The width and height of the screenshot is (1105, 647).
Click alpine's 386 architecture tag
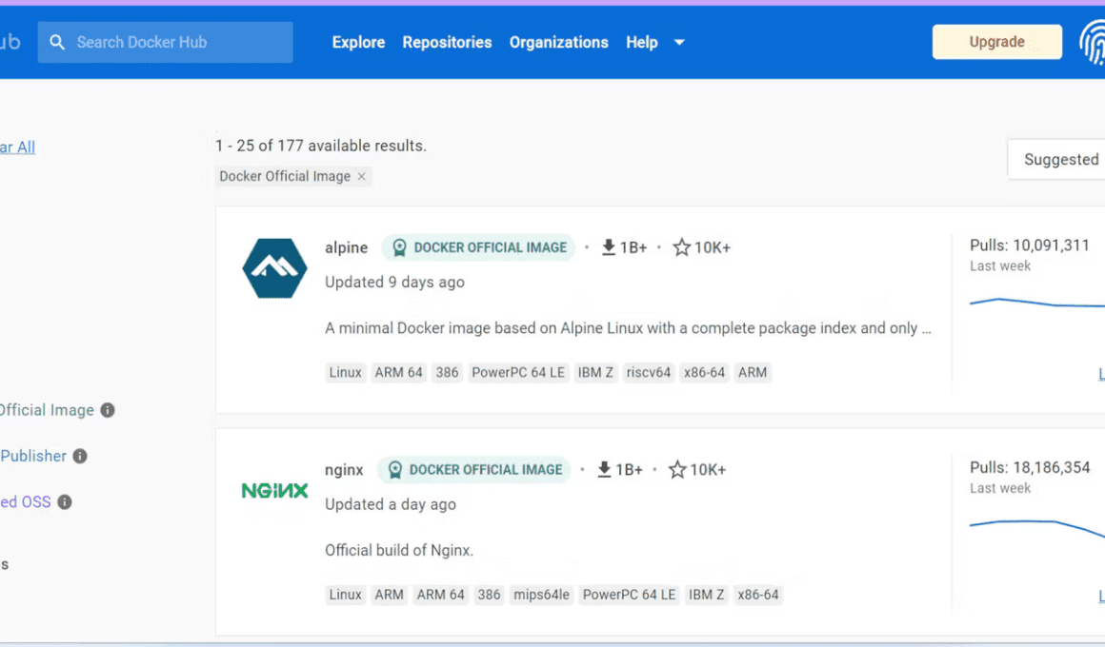(x=447, y=372)
